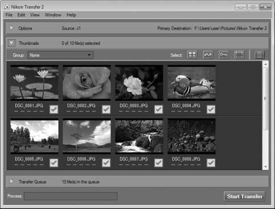
Task: Open the File menu
Action: point(9,15)
